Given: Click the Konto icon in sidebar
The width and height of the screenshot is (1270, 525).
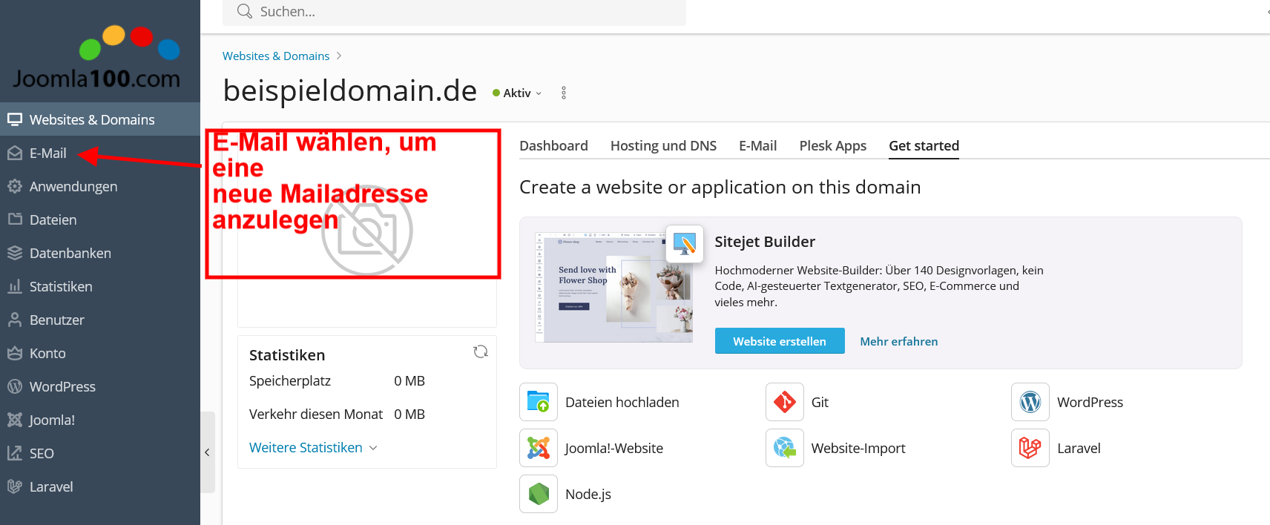Looking at the screenshot, I should 15,353.
